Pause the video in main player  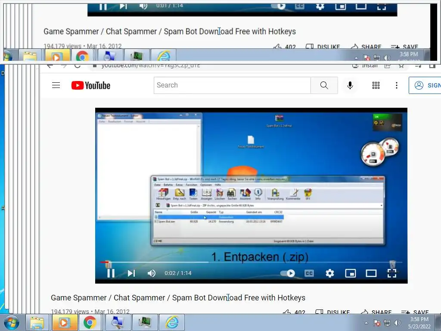click(x=111, y=273)
